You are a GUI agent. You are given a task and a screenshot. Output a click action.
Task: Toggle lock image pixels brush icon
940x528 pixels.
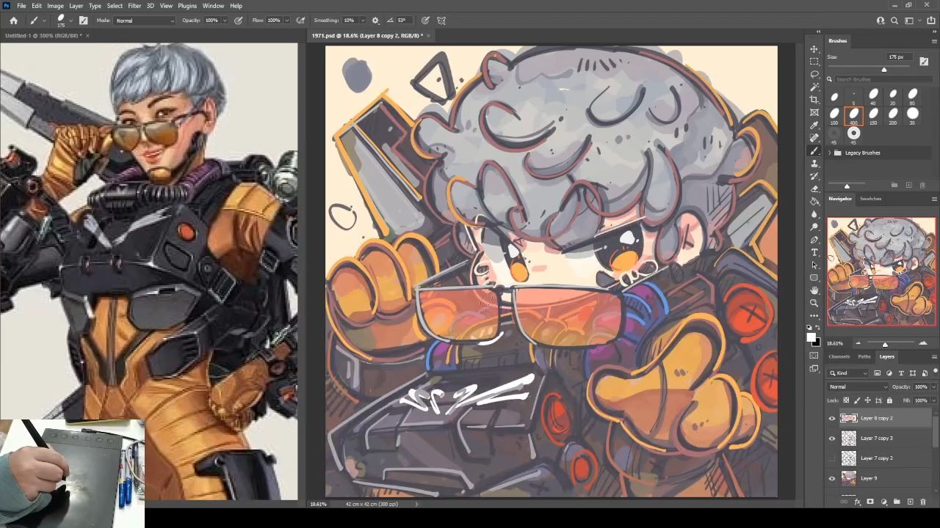[856, 400]
